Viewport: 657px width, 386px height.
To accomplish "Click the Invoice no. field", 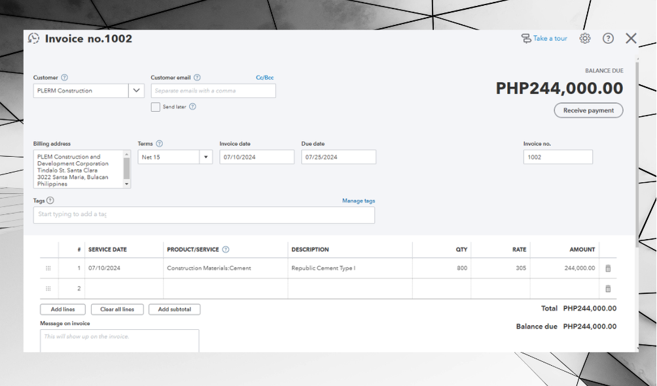I will click(x=558, y=157).
